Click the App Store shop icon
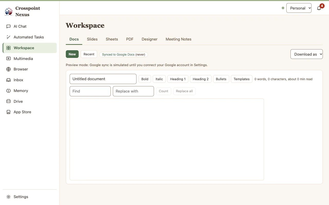Image resolution: width=329 pixels, height=205 pixels. pos(8,112)
